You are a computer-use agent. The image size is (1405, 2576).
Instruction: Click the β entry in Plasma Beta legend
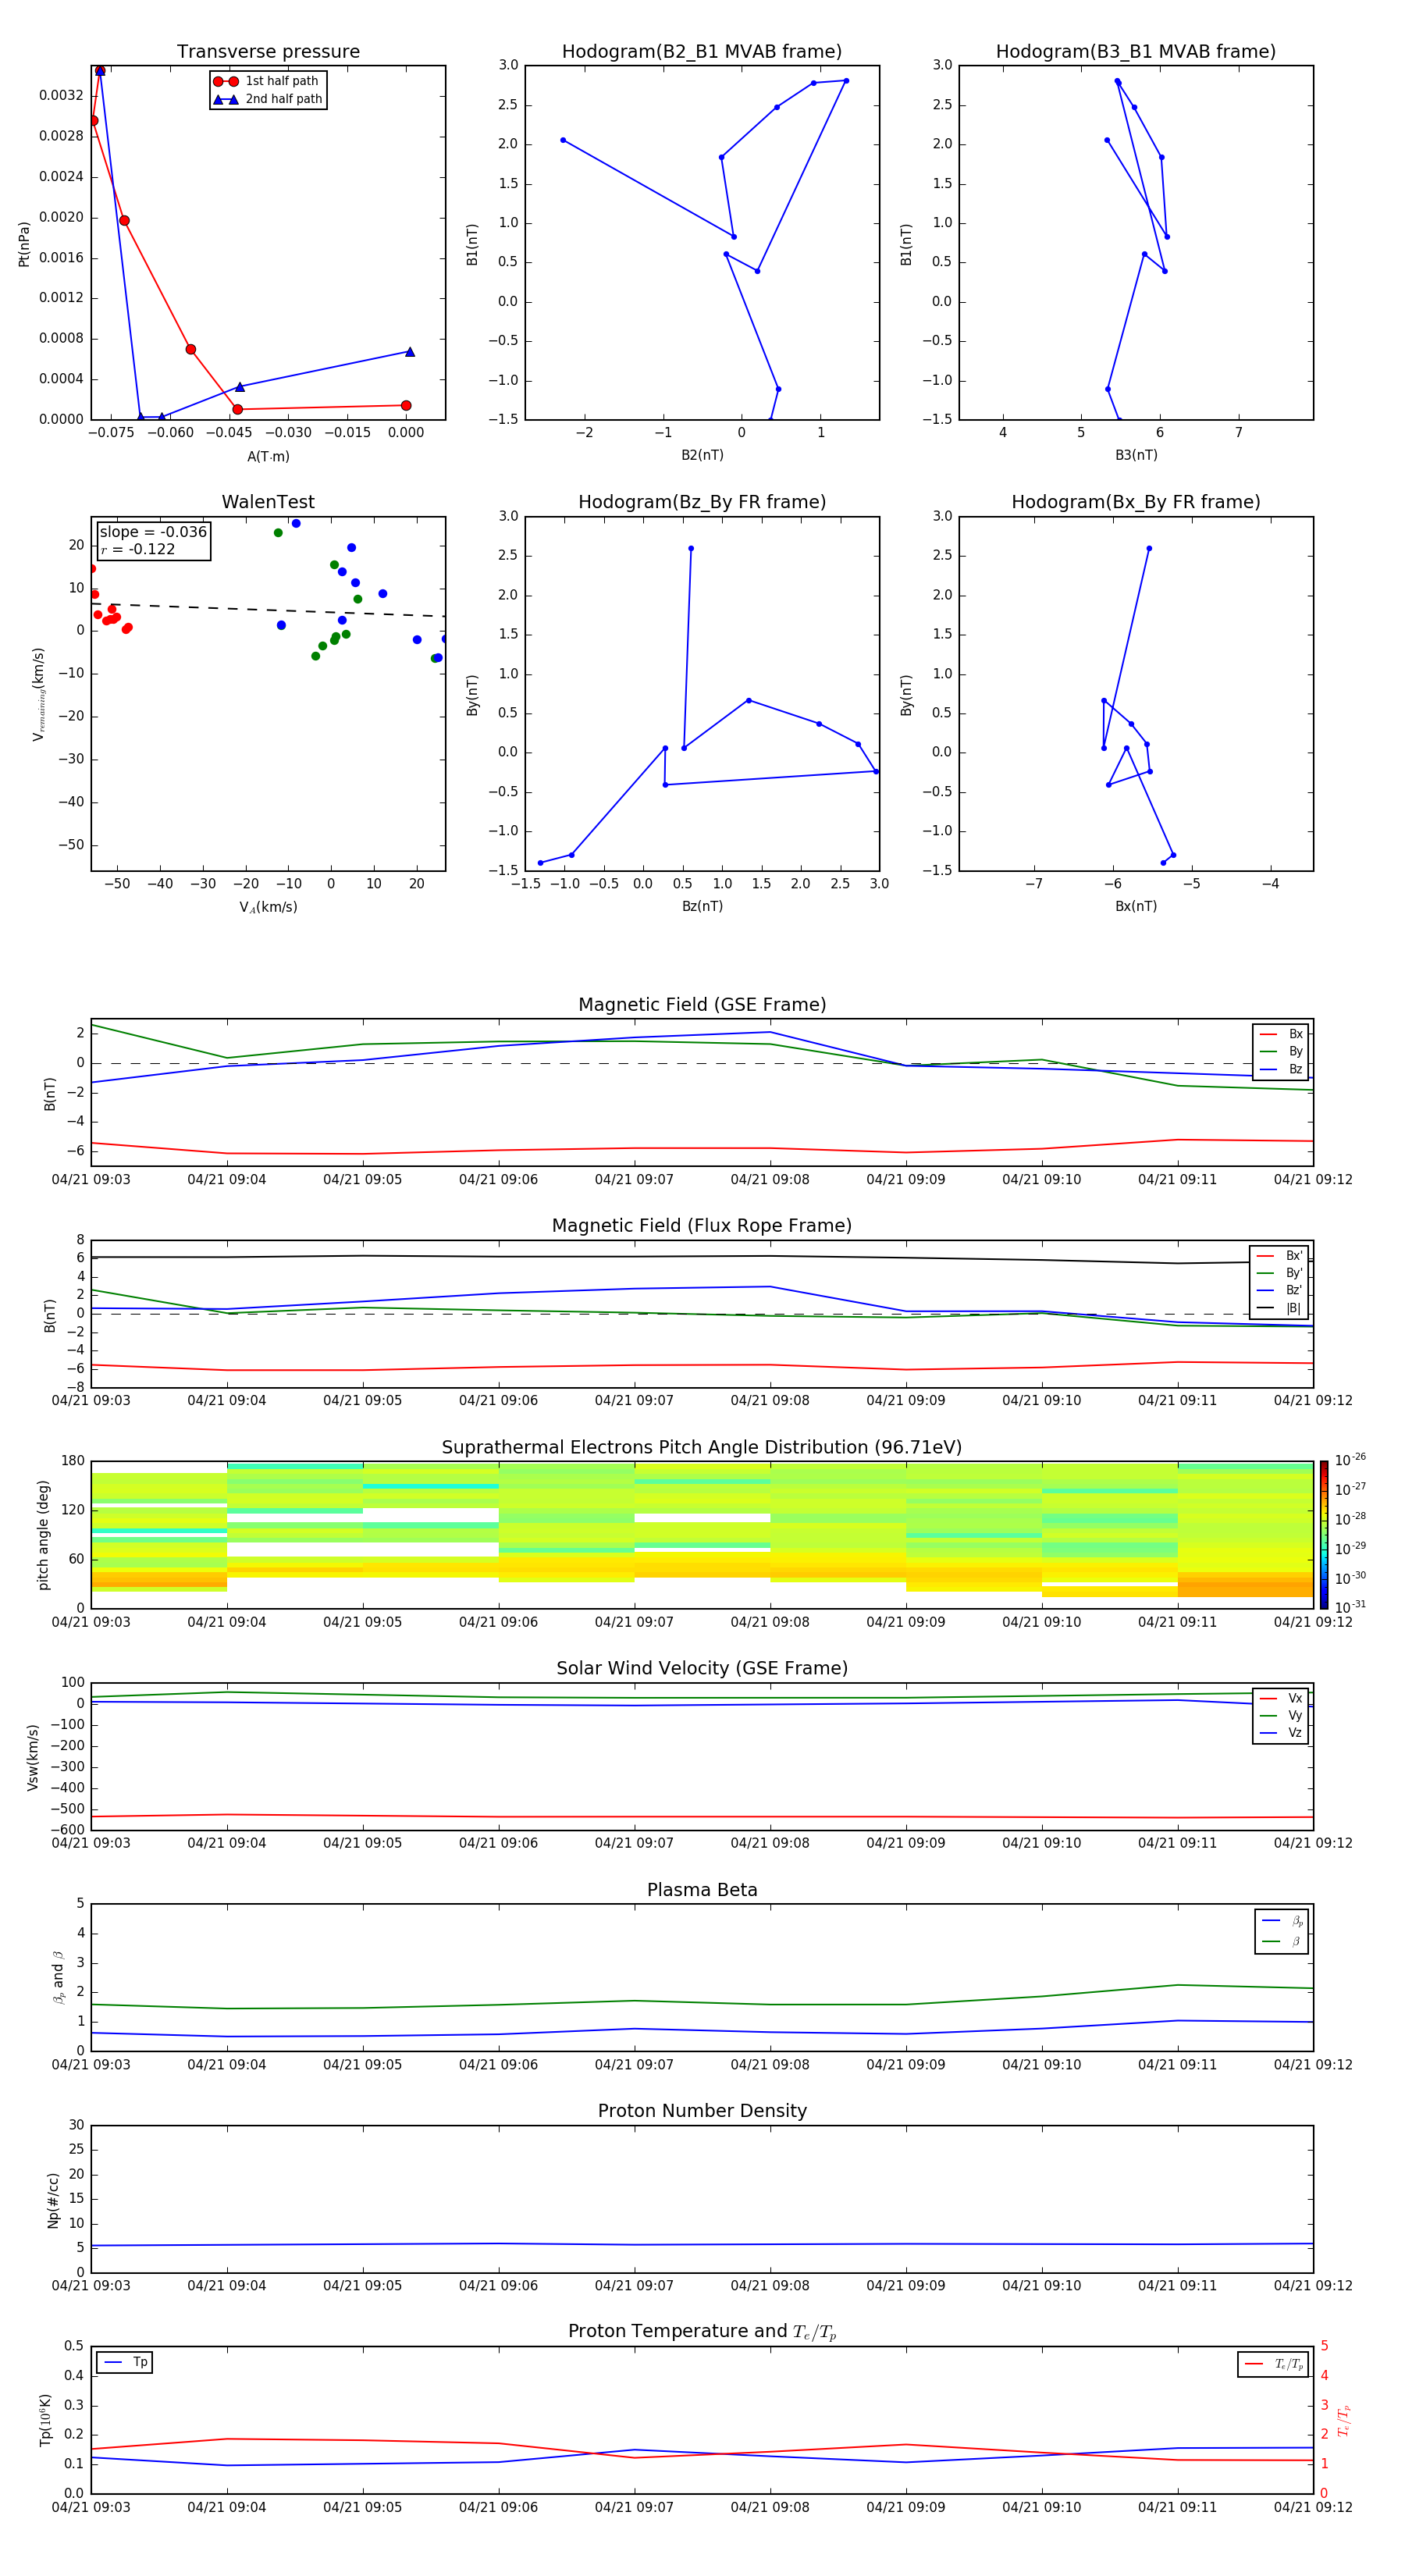1282,1942
